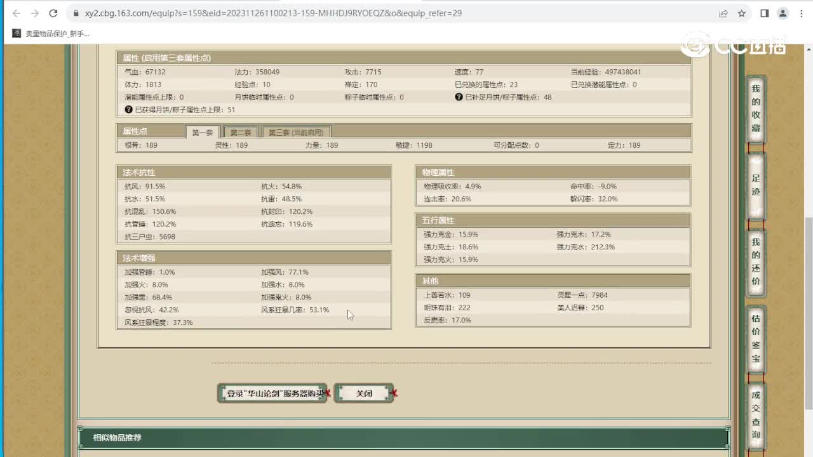Click the 风系狂暴程度：37.3% entry

tap(159, 322)
